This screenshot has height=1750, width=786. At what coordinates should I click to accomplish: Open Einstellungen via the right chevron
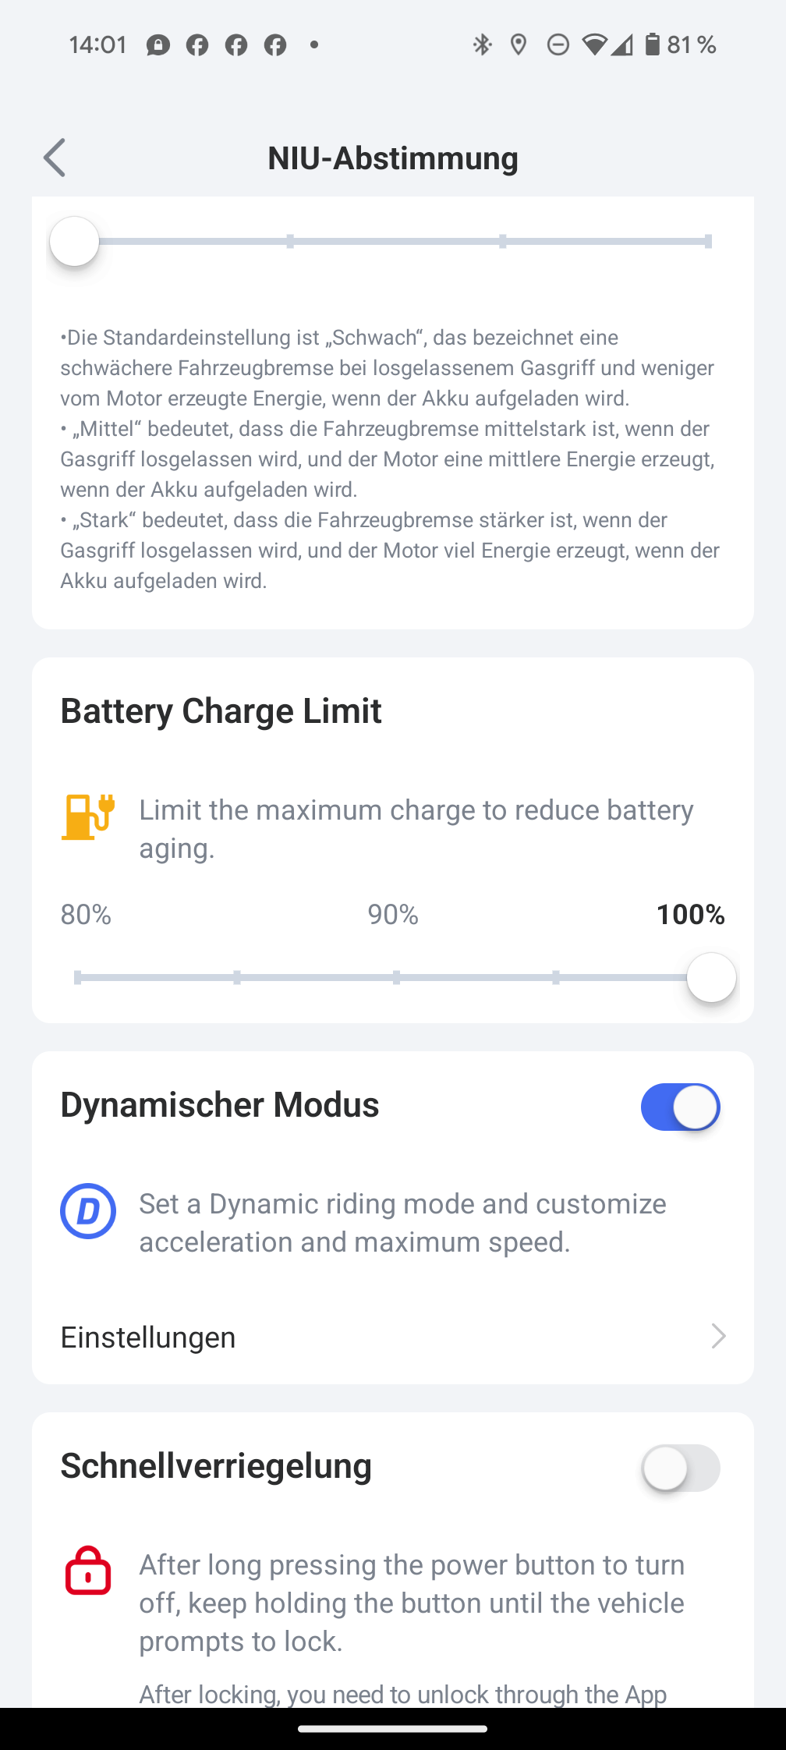(x=718, y=1337)
